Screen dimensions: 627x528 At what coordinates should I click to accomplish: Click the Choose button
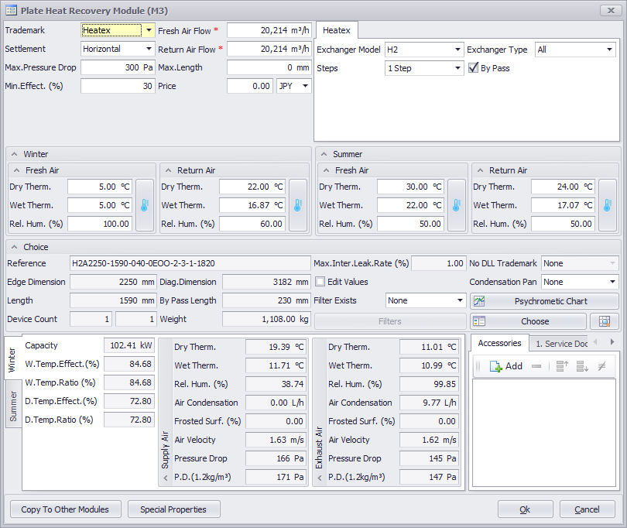coord(528,321)
